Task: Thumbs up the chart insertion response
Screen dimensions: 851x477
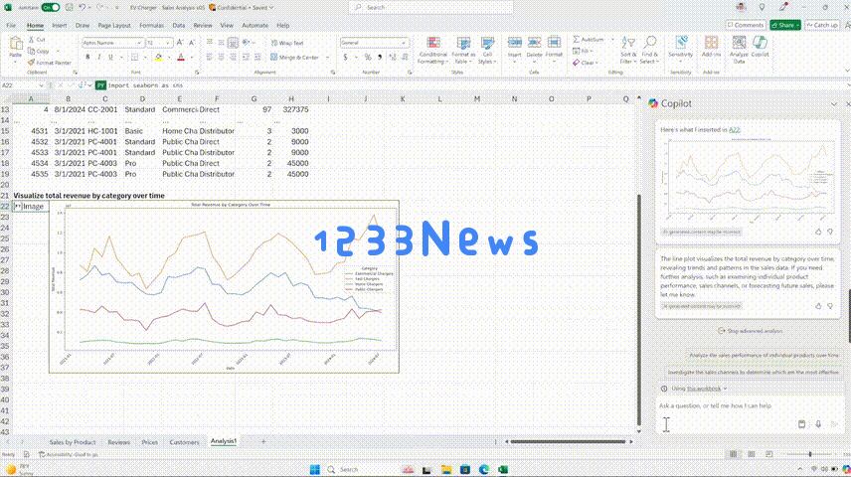Action: coord(818,232)
